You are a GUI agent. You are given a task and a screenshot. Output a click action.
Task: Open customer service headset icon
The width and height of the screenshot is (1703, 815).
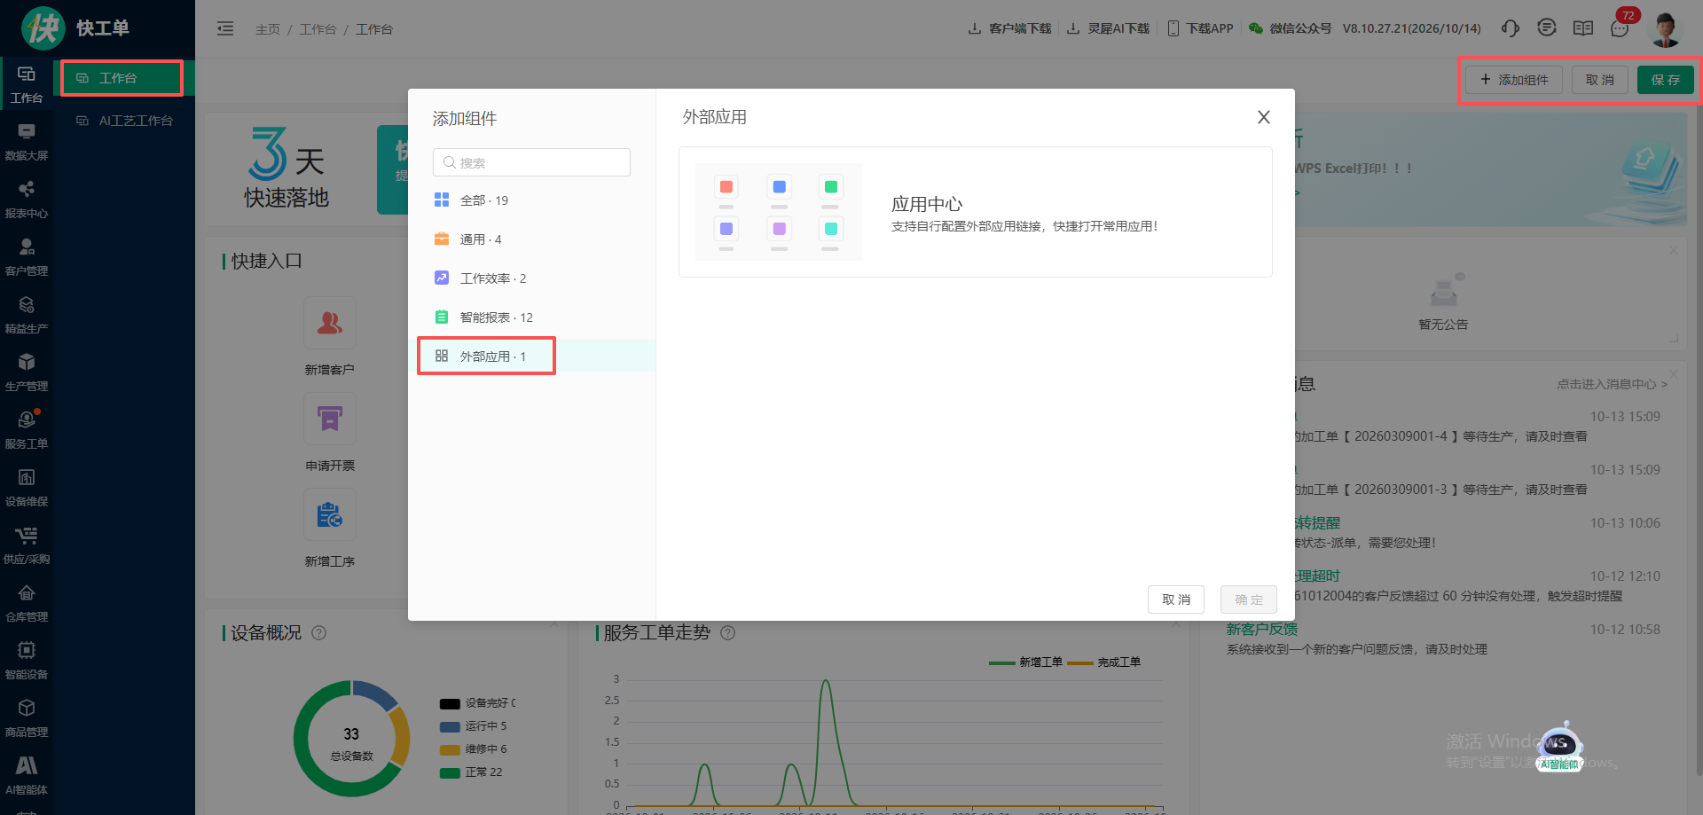point(1510,28)
